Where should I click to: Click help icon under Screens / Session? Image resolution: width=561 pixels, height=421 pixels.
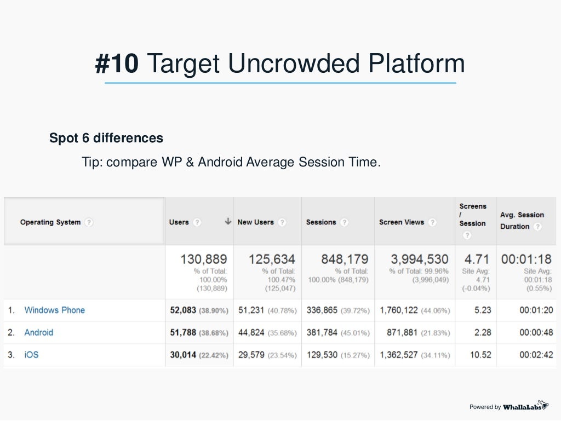coord(467,235)
